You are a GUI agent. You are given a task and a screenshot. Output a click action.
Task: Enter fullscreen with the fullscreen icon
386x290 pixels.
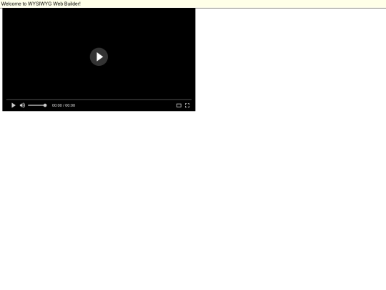187,105
